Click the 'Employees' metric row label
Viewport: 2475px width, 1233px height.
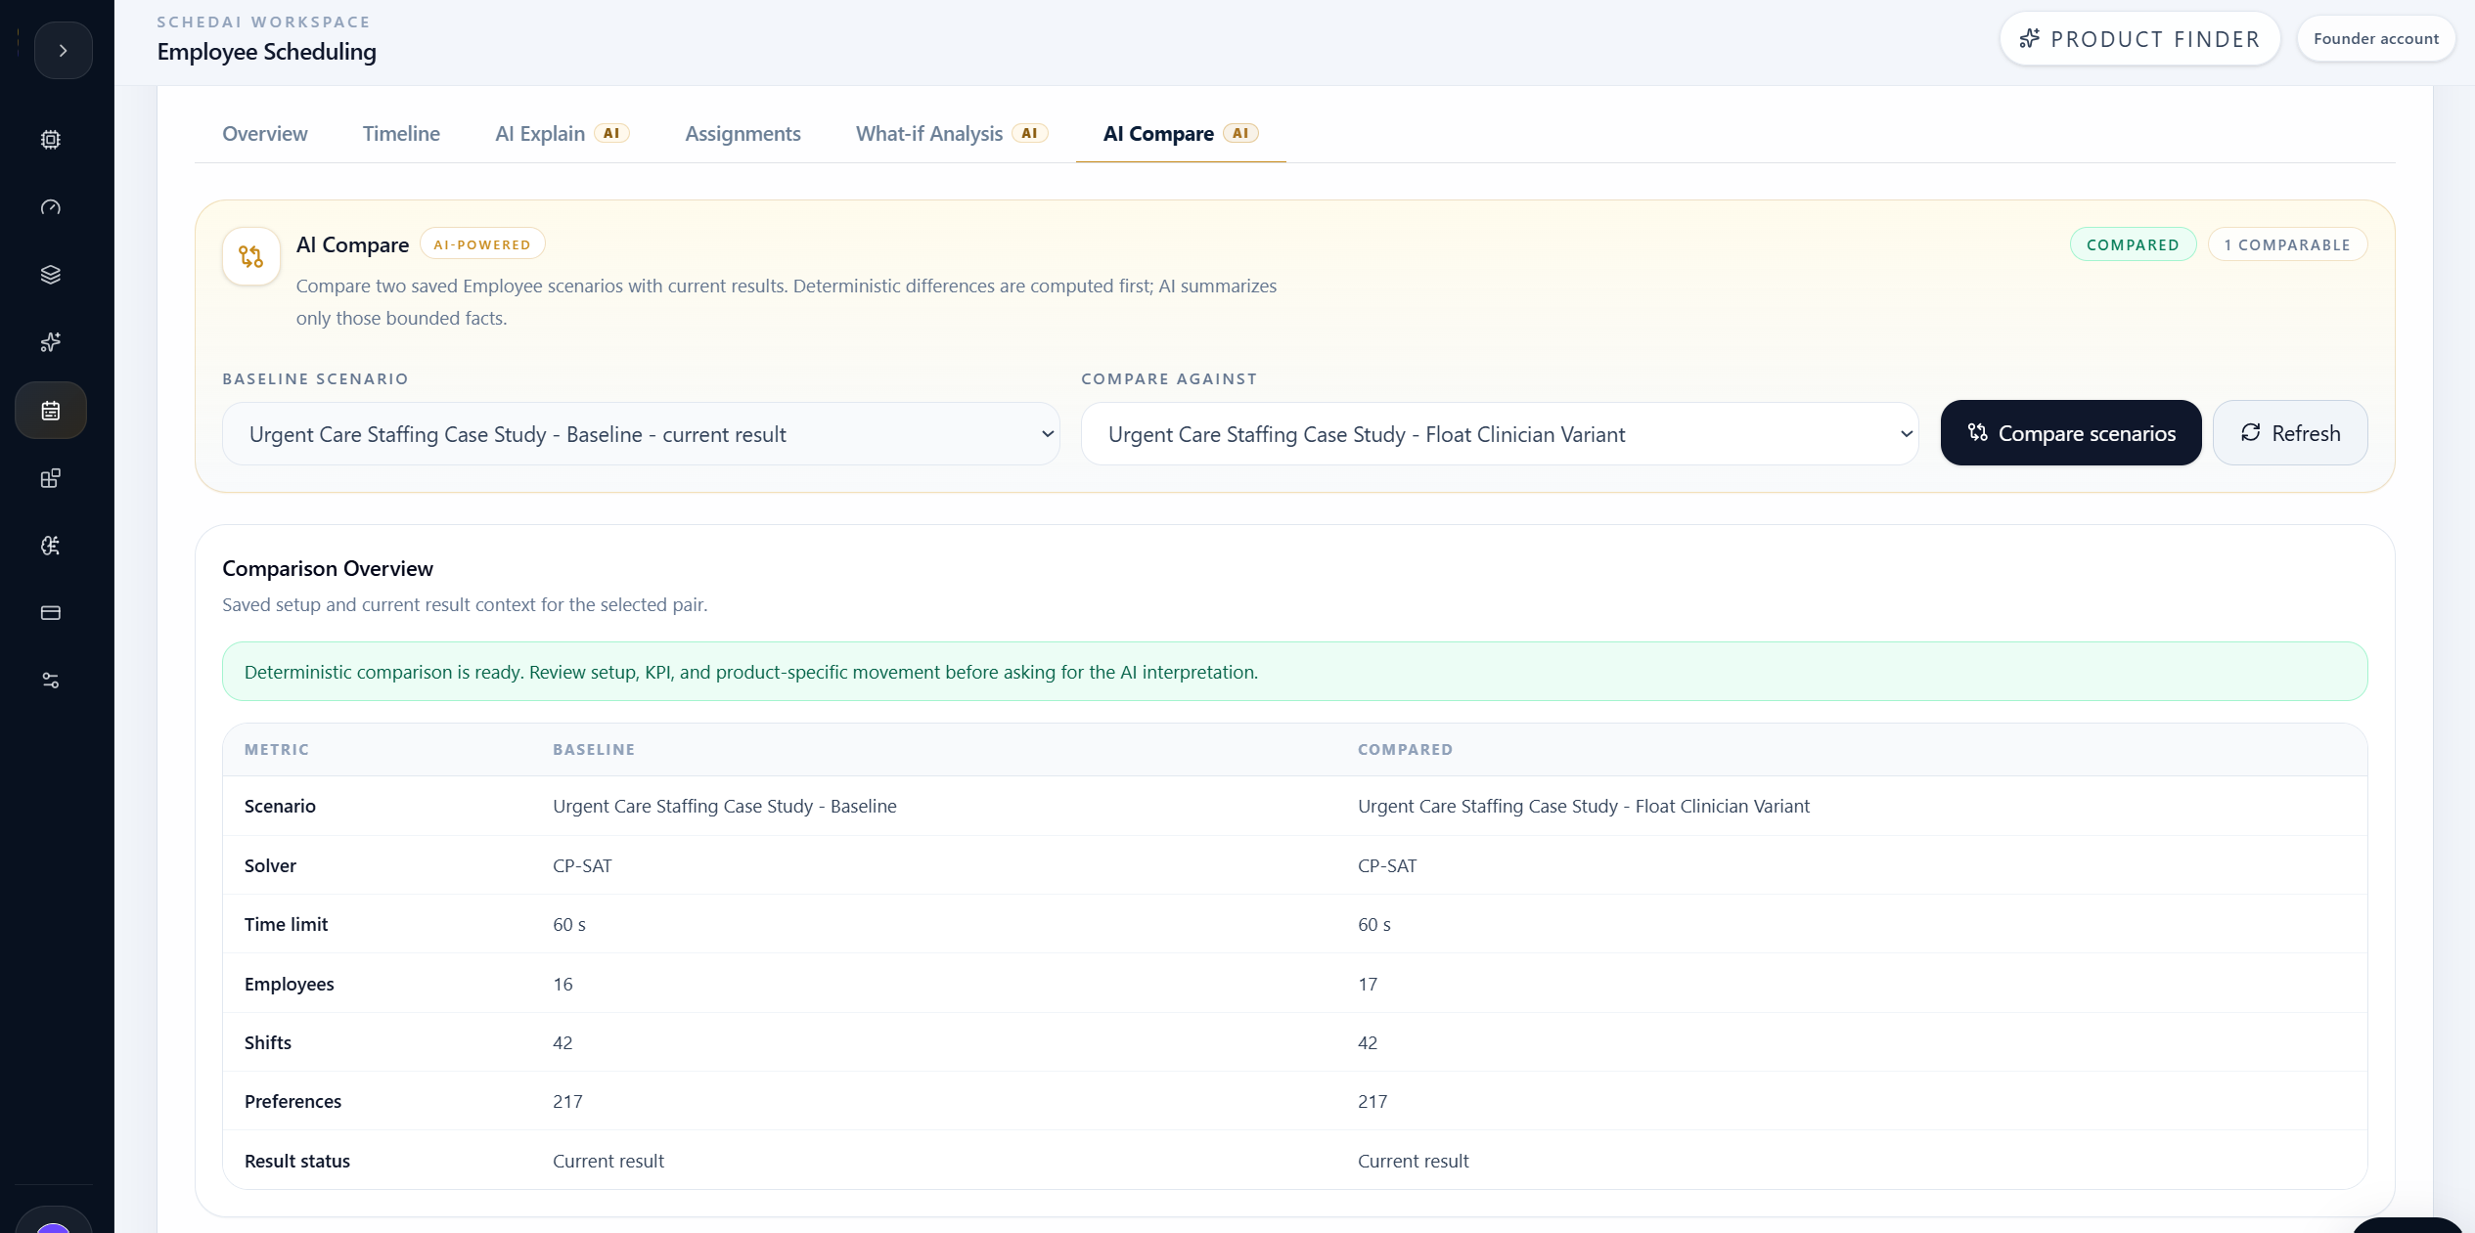point(289,985)
